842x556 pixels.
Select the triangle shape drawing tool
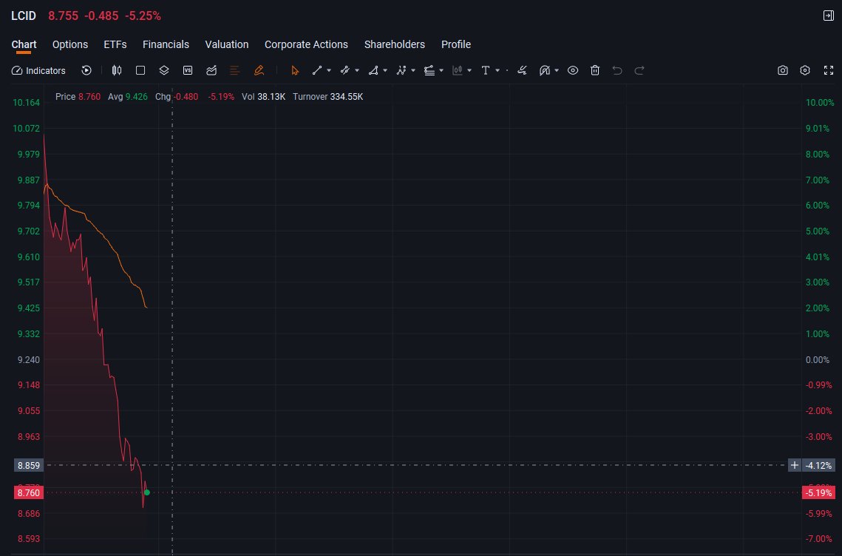coord(373,70)
